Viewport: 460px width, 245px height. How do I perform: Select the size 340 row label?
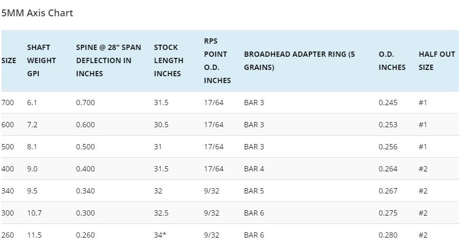(x=8, y=191)
